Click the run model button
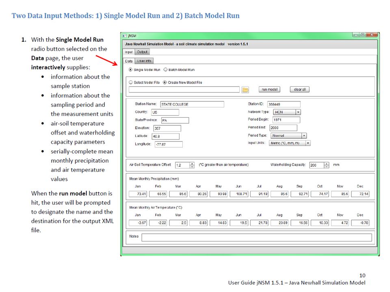390x292 pixels. pos(269,89)
